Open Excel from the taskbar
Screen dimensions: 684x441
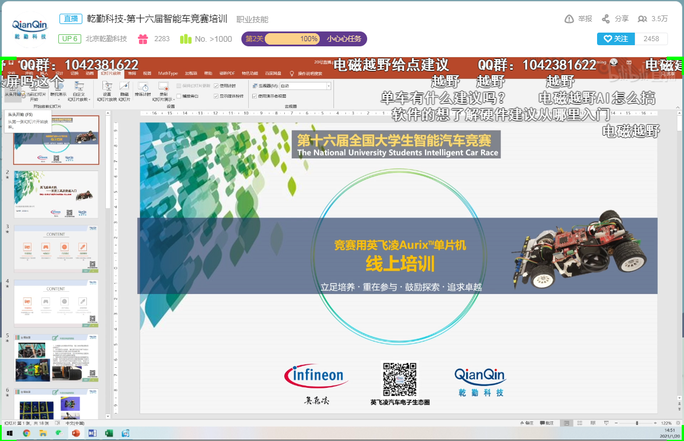point(109,433)
